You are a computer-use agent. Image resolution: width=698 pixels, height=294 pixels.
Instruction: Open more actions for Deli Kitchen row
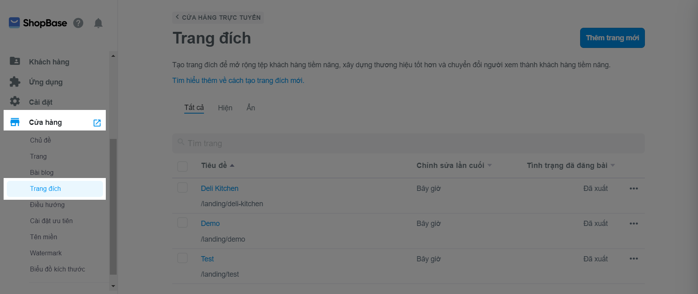(634, 188)
